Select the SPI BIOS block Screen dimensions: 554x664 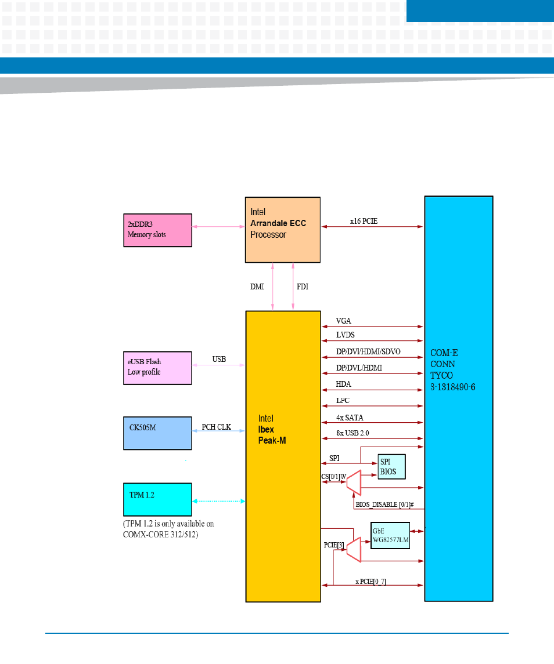point(391,467)
